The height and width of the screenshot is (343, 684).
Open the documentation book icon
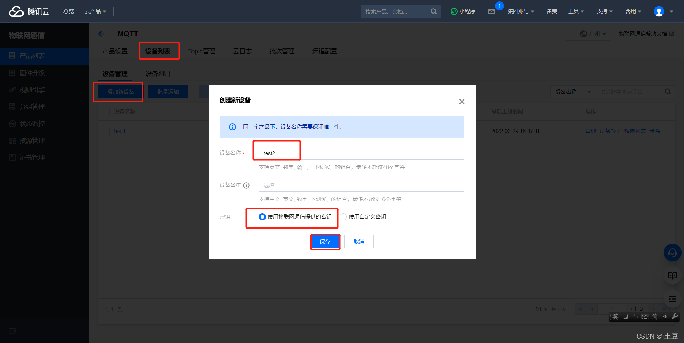pos(672,276)
